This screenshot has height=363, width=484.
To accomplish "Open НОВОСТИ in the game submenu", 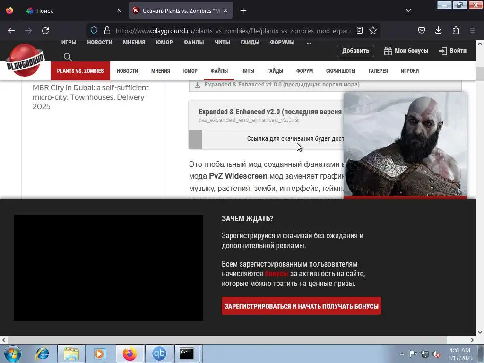I will (127, 71).
